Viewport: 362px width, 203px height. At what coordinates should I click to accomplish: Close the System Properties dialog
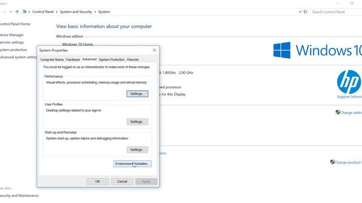[x=154, y=50]
